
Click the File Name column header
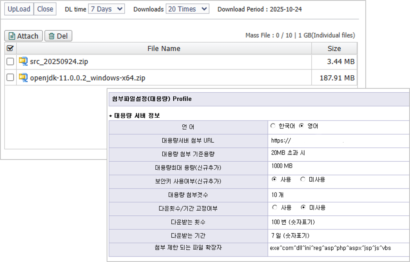coord(164,48)
